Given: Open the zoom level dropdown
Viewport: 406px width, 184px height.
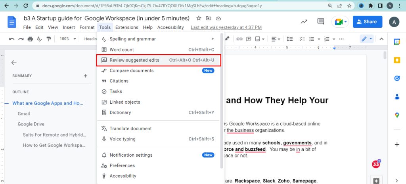Looking at the screenshot, I should tap(67, 39).
